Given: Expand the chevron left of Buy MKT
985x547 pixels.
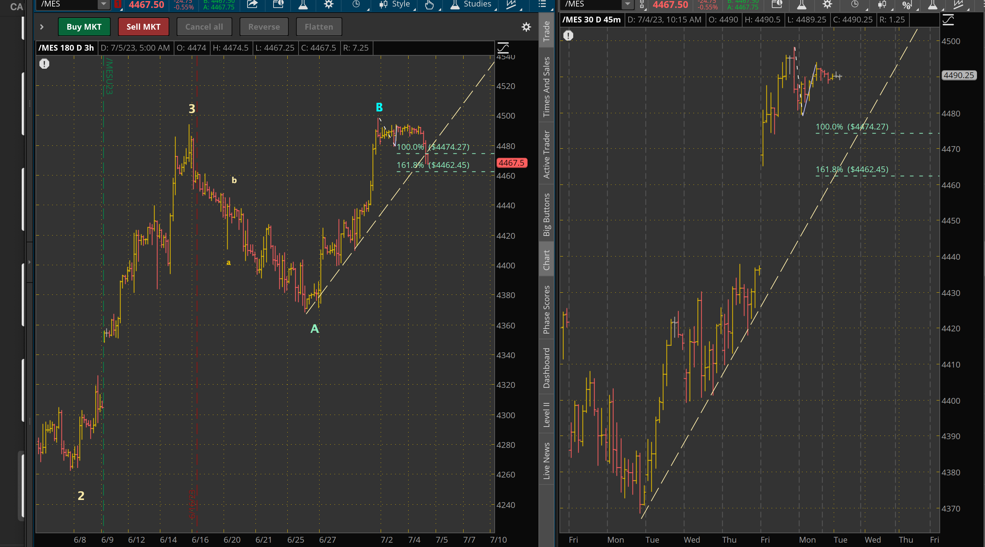Looking at the screenshot, I should pyautogui.click(x=42, y=27).
